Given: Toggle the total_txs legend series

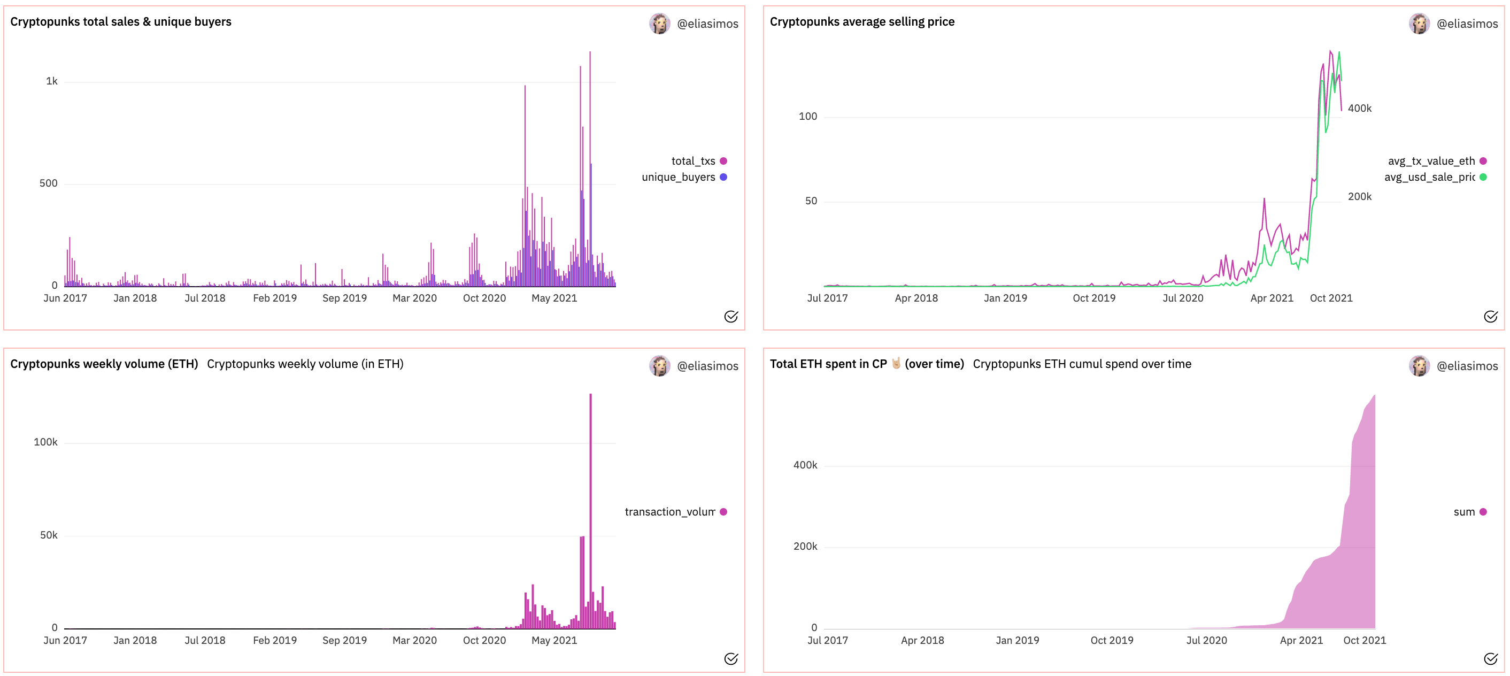Looking at the screenshot, I should [x=693, y=161].
